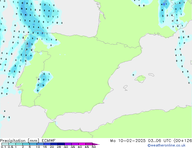Click the 'ECMWF' model label

48,141
